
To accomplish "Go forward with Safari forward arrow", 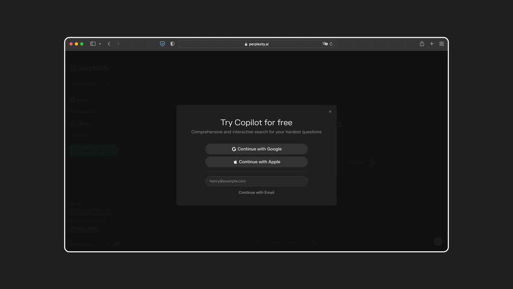I will tap(118, 44).
